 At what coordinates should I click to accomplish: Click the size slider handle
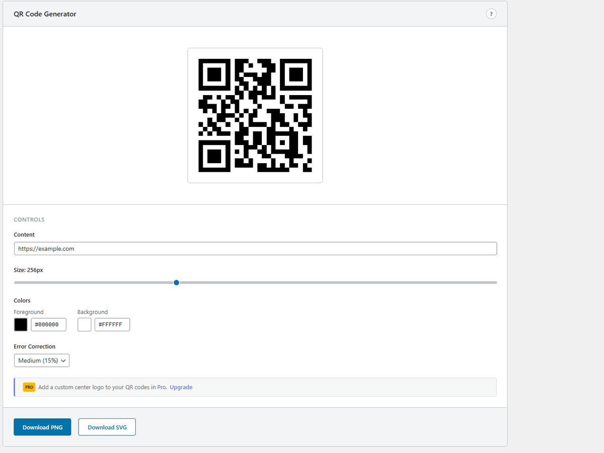coord(176,282)
